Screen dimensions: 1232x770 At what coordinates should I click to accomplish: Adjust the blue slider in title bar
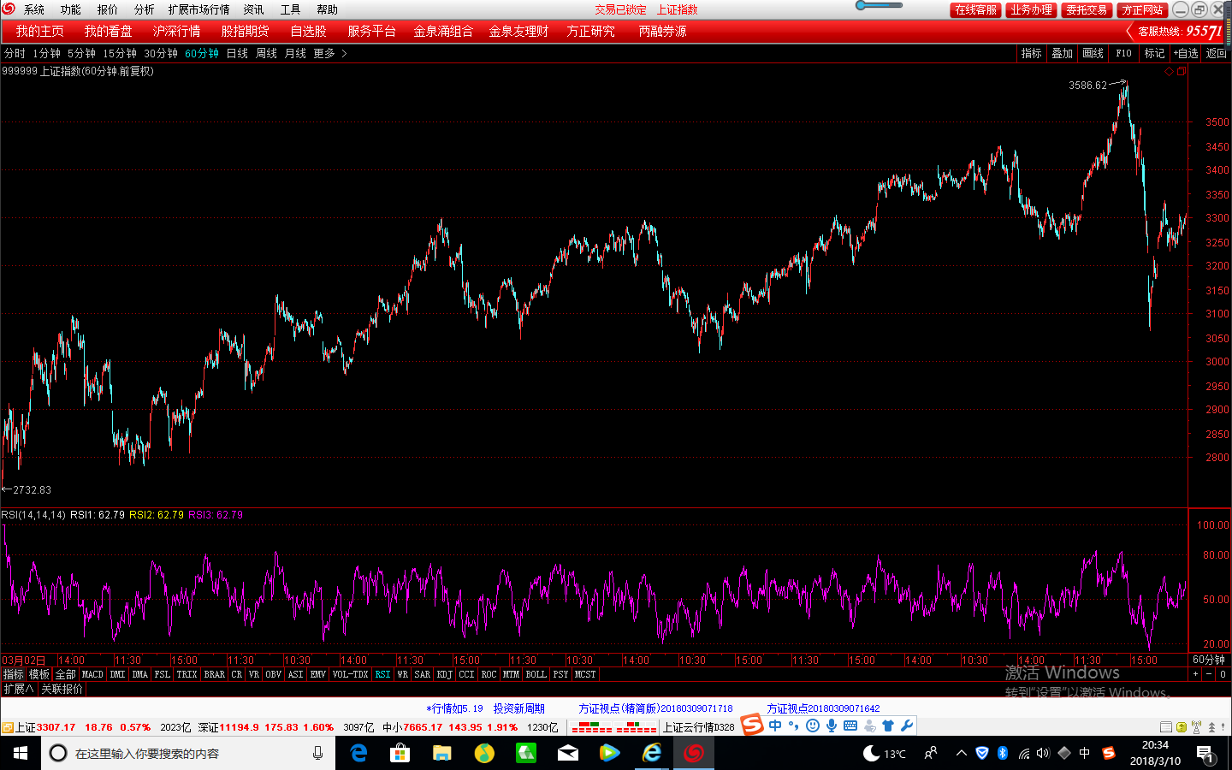tap(879, 5)
